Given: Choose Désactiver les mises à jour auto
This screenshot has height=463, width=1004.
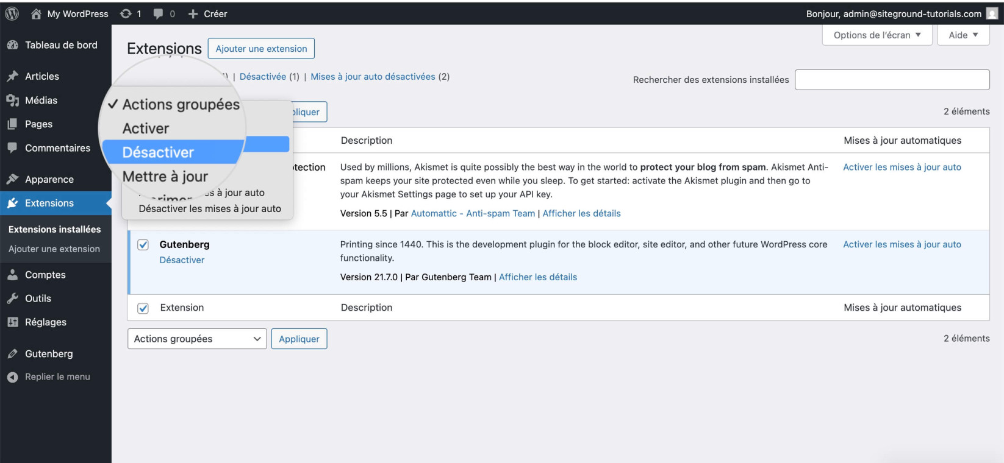Looking at the screenshot, I should pyautogui.click(x=210, y=208).
